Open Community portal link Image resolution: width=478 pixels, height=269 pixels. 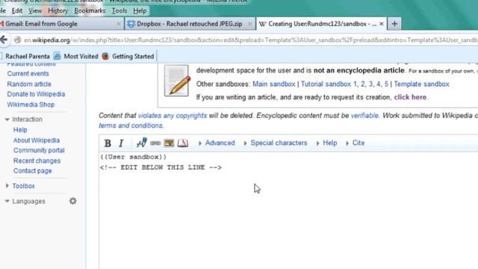(39, 150)
